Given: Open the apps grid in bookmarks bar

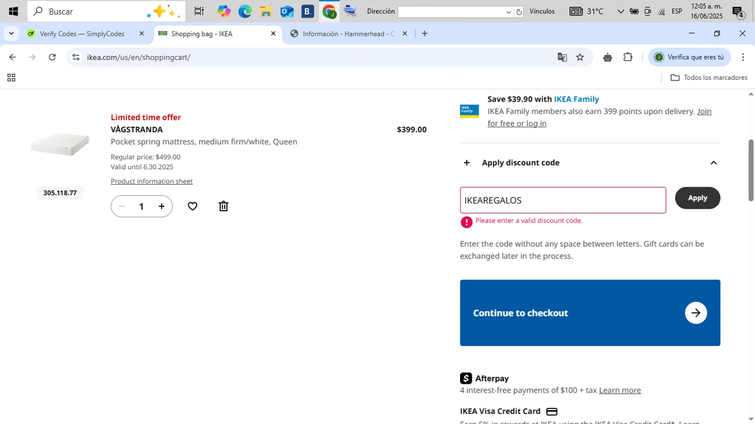Looking at the screenshot, I should [x=11, y=77].
